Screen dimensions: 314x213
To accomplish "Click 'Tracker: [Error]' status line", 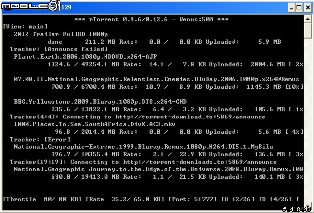I will click(x=40, y=139).
